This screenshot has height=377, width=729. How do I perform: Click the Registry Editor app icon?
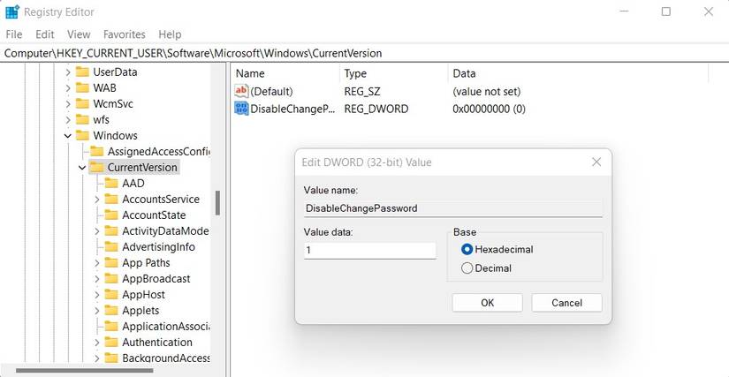(x=12, y=12)
